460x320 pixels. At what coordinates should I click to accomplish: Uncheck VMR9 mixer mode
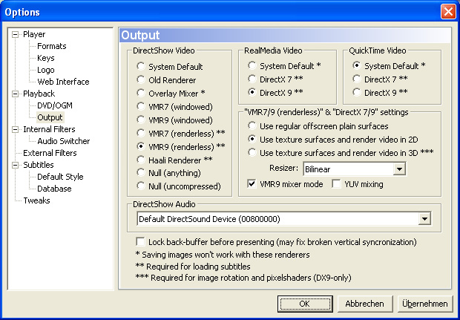click(x=254, y=184)
